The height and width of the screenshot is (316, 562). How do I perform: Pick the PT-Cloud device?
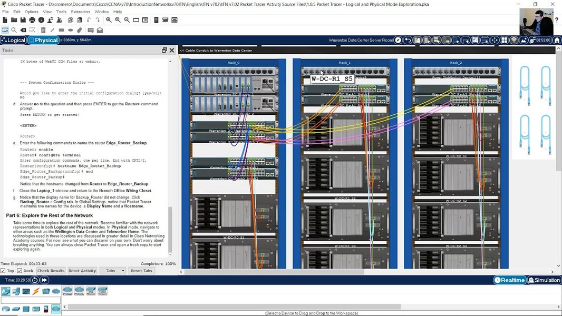[67, 291]
